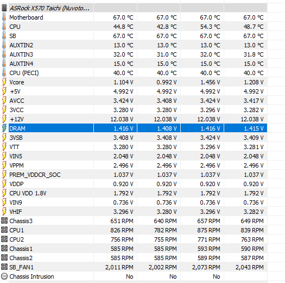Click the +12V voltage bolt icon
This screenshot has width=285, height=283.
tap(4, 119)
